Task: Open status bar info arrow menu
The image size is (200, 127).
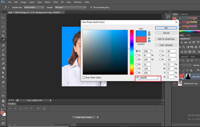Action: pyautogui.click(x=50, y=101)
